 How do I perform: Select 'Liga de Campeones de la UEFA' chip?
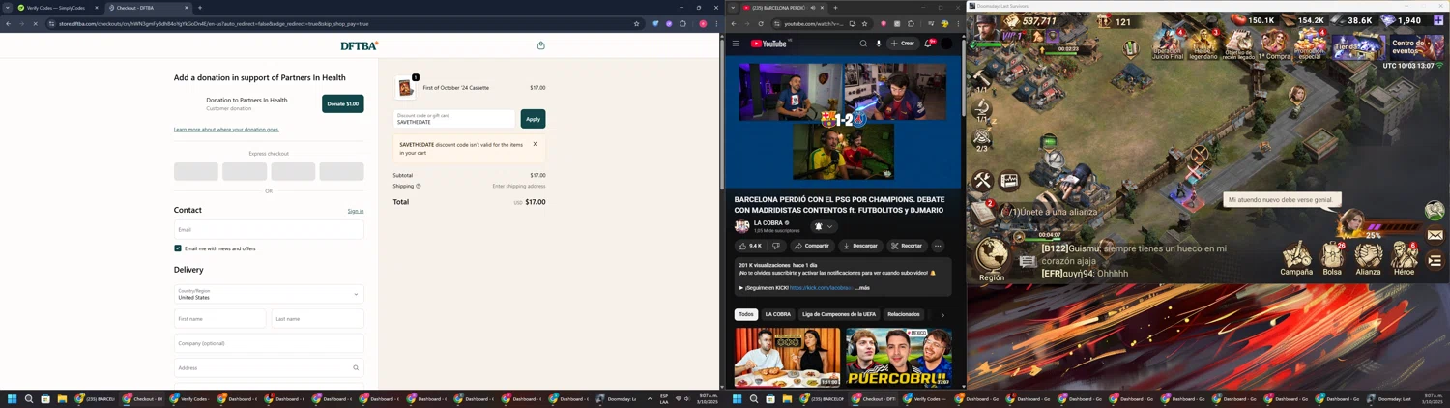(x=839, y=314)
